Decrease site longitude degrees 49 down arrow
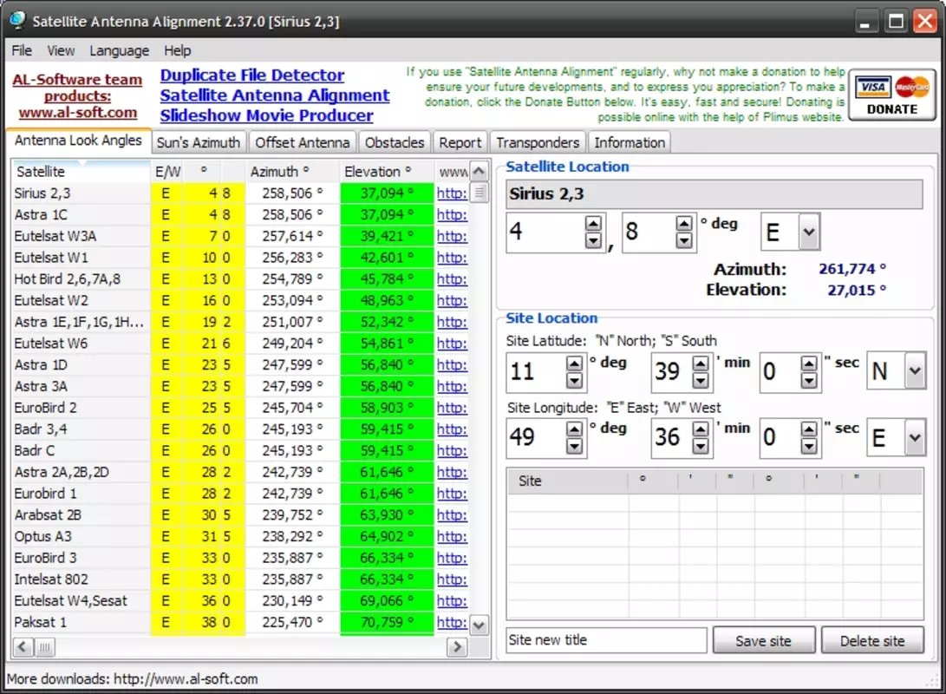This screenshot has height=694, width=946. click(574, 446)
